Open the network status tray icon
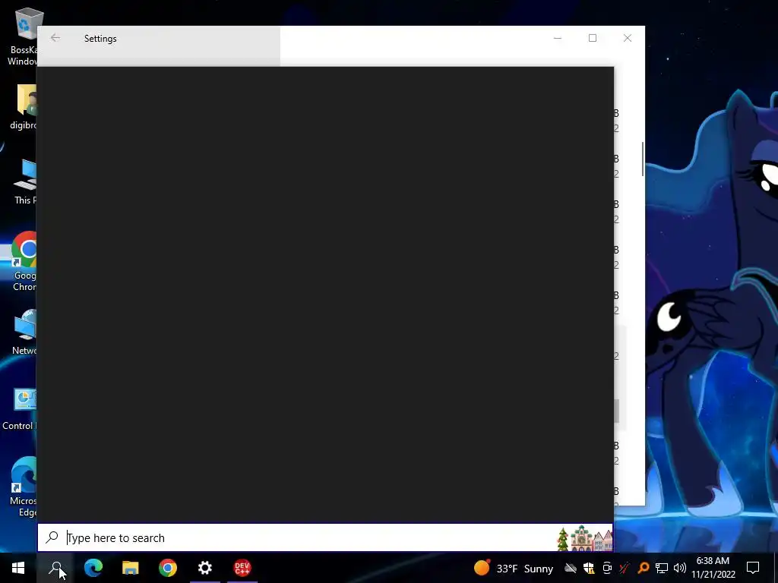The image size is (778, 583). coord(662,568)
